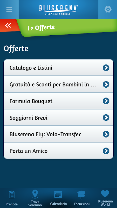Expand the Soggiorni Brevi chevron arrow

point(106,118)
